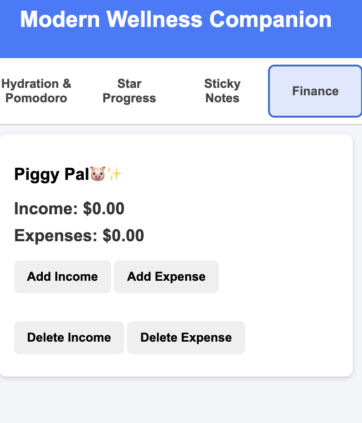362x423 pixels.
Task: Open the Hydration & Pomodoro tab
Action: point(36,91)
